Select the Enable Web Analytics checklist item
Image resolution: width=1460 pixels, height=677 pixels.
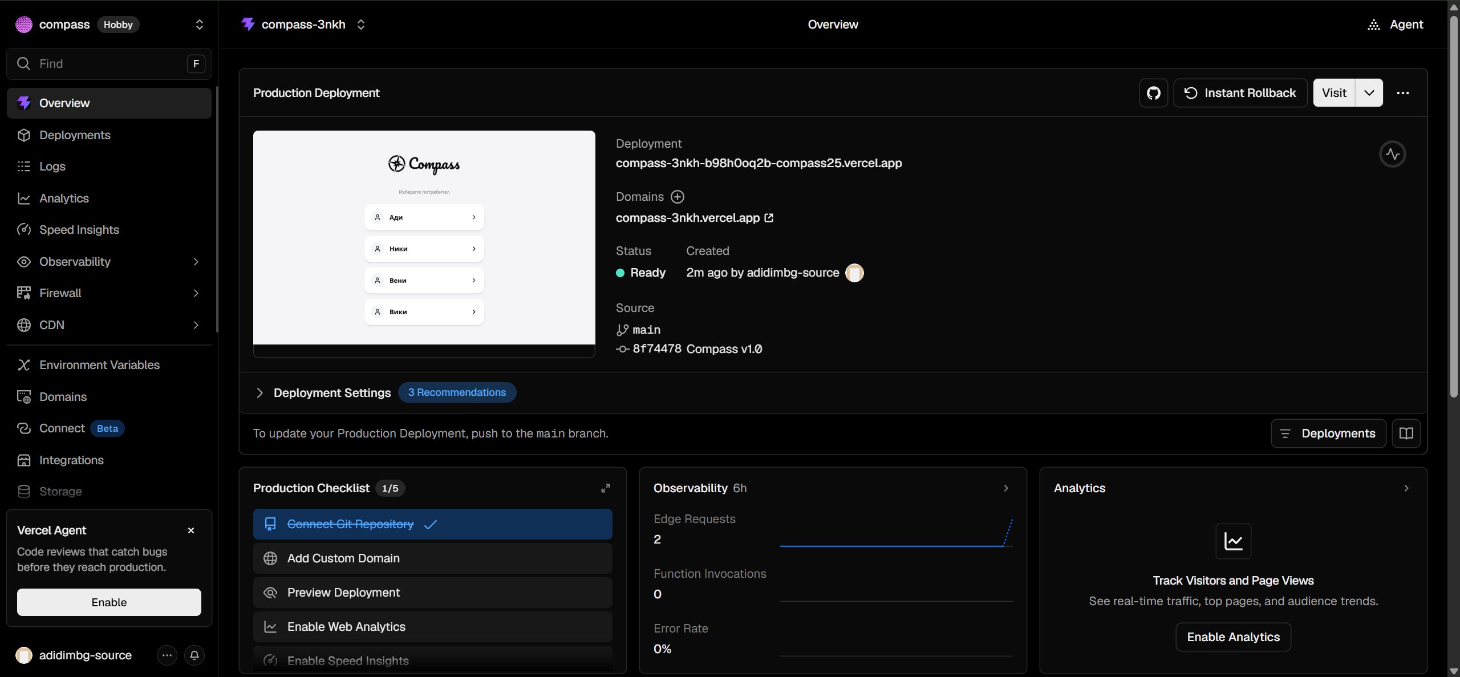[x=432, y=627]
